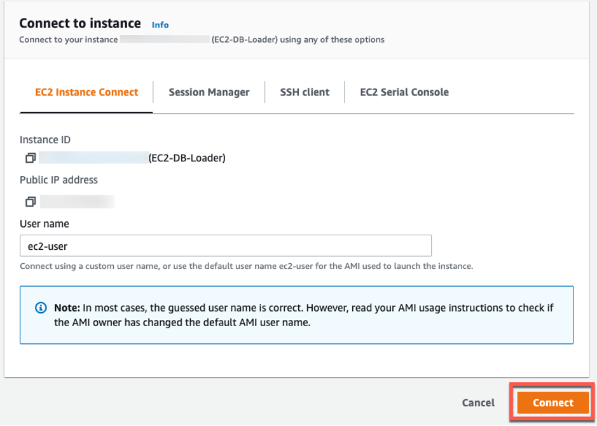Open the Info link beside the heading
The image size is (597, 426).
point(160,25)
